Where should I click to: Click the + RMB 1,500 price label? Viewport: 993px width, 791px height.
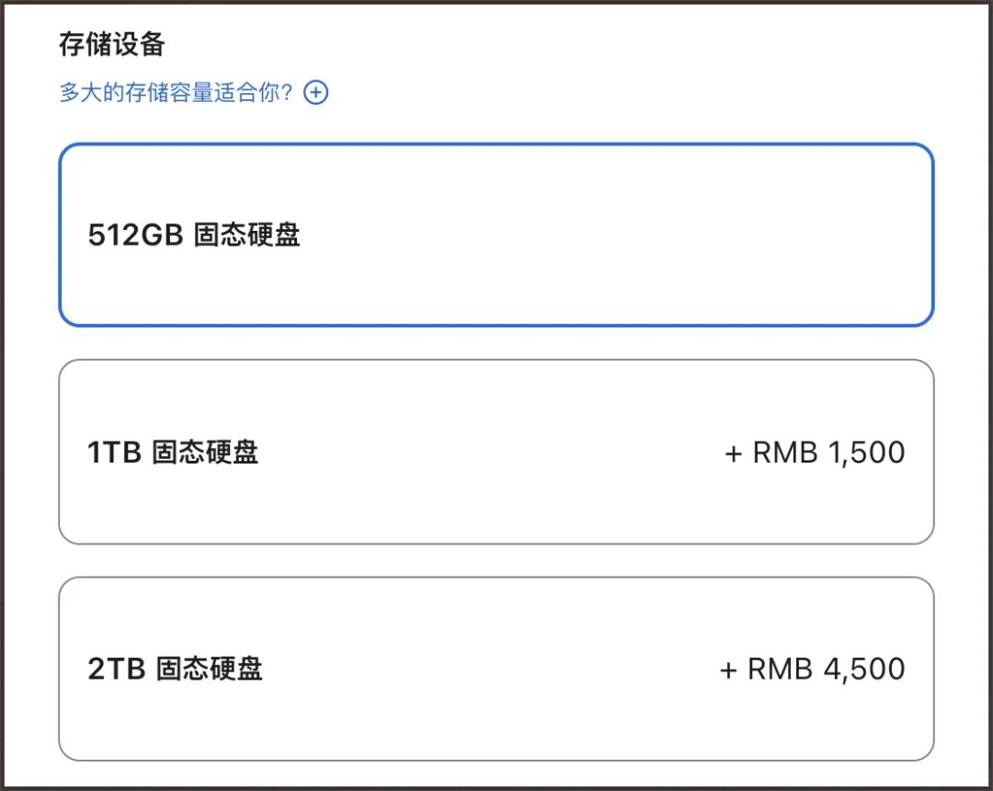tap(815, 453)
